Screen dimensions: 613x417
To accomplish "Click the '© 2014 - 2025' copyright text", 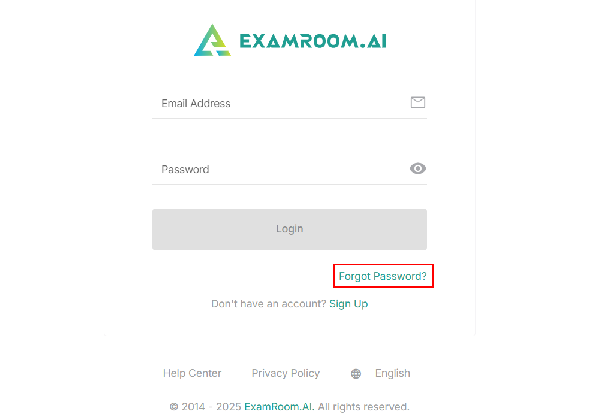I will click(x=205, y=407).
